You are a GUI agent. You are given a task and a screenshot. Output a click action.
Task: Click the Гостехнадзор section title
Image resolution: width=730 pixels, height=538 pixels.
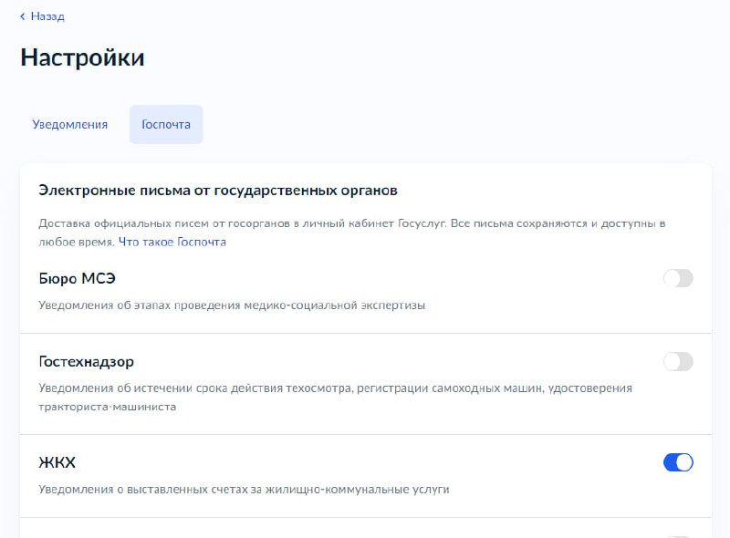(86, 361)
